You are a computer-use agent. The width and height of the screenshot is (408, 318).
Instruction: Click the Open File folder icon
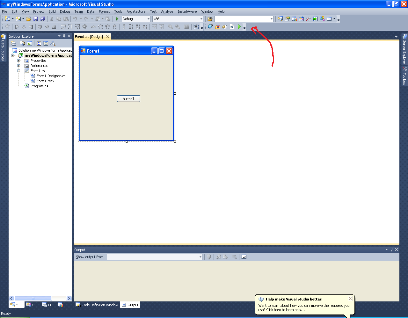(x=29, y=19)
